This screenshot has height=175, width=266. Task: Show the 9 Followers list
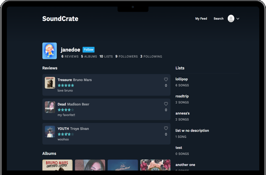click(x=126, y=57)
